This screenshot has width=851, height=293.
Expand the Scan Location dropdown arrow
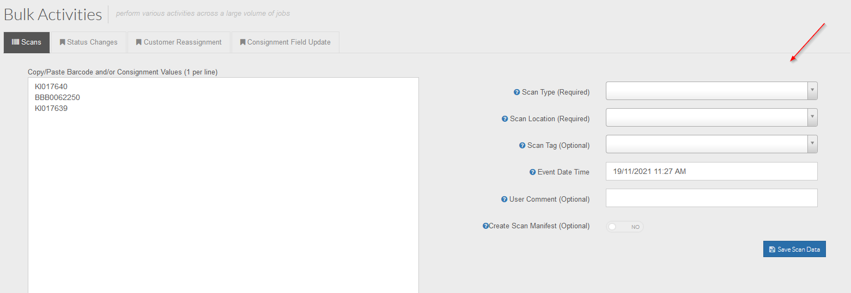[812, 117]
